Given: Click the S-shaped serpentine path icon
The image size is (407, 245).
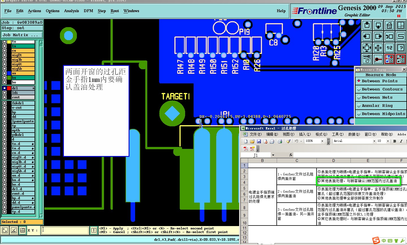Looking at the screenshot, I should pos(401,36).
